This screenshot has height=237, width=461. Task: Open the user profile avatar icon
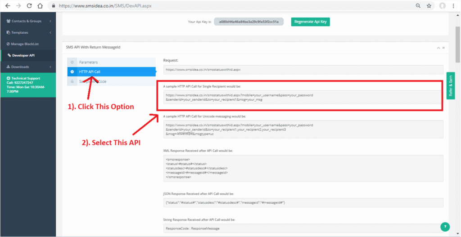click(443, 6)
